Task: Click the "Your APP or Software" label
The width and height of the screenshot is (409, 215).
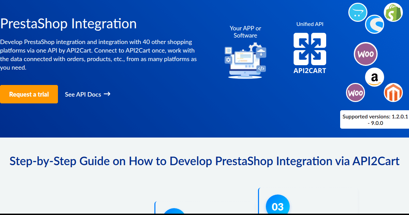Action: 245,32
